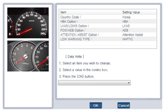Click the Attention Assist setting value
The height and width of the screenshot is (112, 165).
pos(133,35)
